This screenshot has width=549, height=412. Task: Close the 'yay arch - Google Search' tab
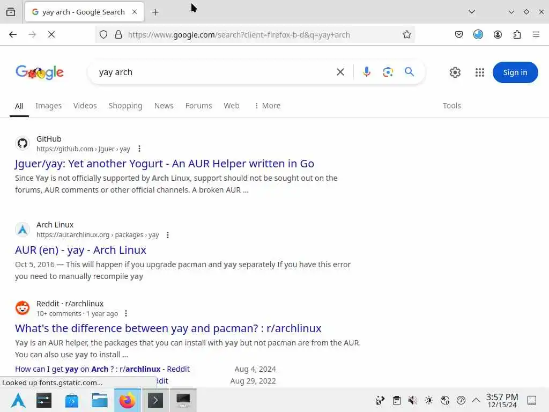click(x=135, y=12)
